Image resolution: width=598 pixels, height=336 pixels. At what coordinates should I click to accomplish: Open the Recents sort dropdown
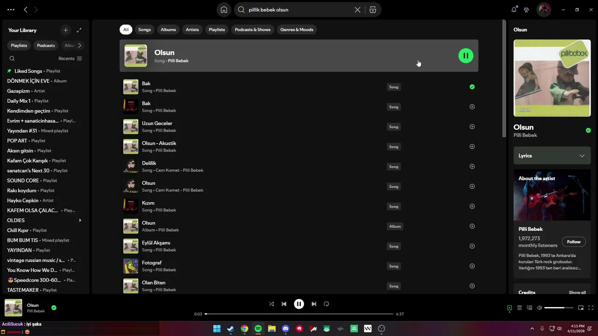70,58
